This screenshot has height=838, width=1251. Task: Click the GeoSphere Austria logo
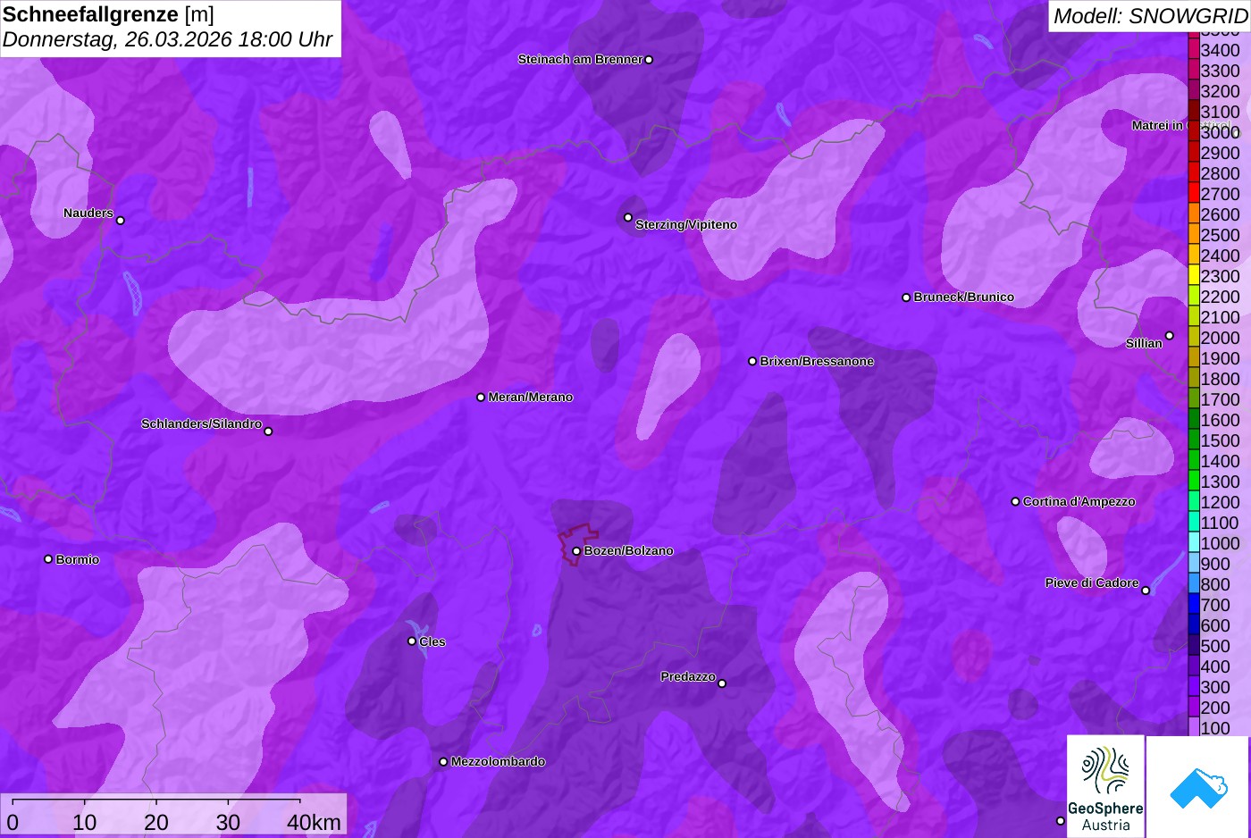click(1105, 787)
